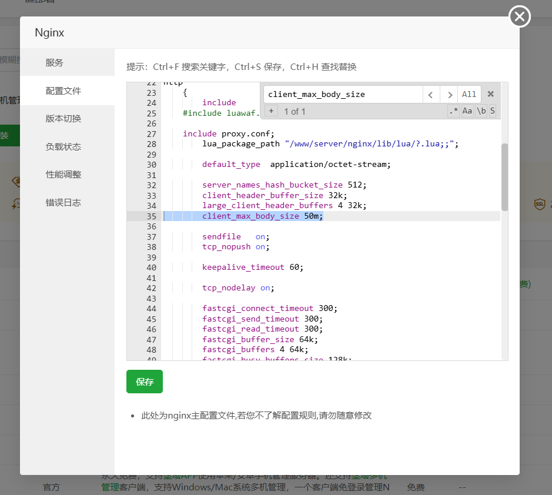The width and height of the screenshot is (552, 495).
Task: Click line number 35 in the gutter
Action: coord(152,216)
